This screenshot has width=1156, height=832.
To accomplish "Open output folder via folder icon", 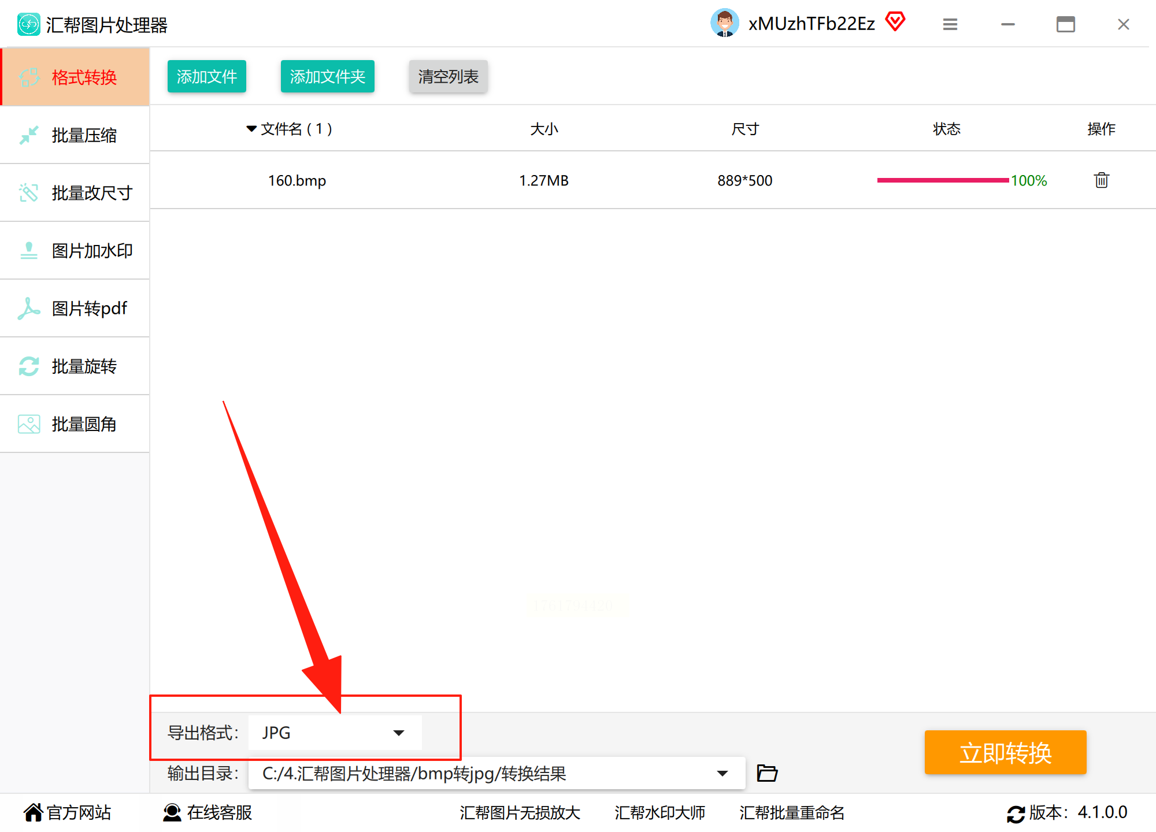I will point(767,773).
